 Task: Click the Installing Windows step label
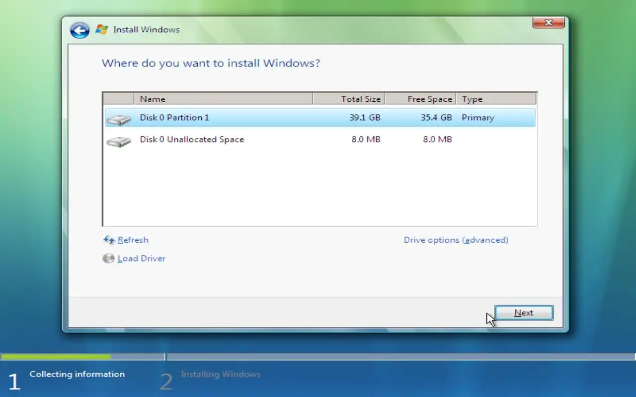(x=221, y=374)
